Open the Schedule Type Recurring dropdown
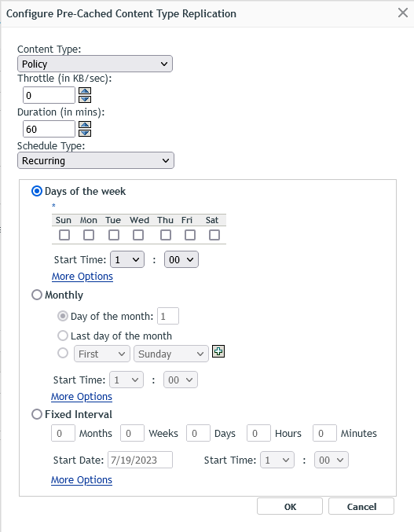Image resolution: width=414 pixels, height=532 pixels. pos(96,160)
